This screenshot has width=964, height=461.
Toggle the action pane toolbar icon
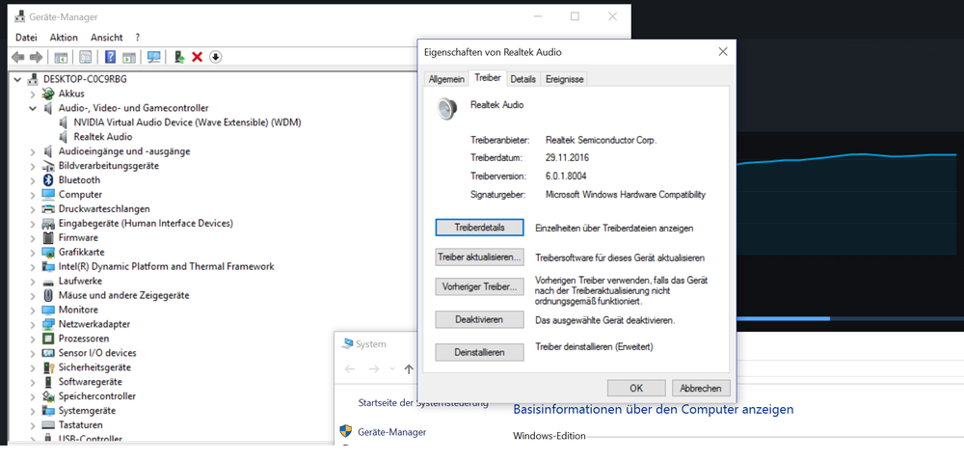pos(128,57)
